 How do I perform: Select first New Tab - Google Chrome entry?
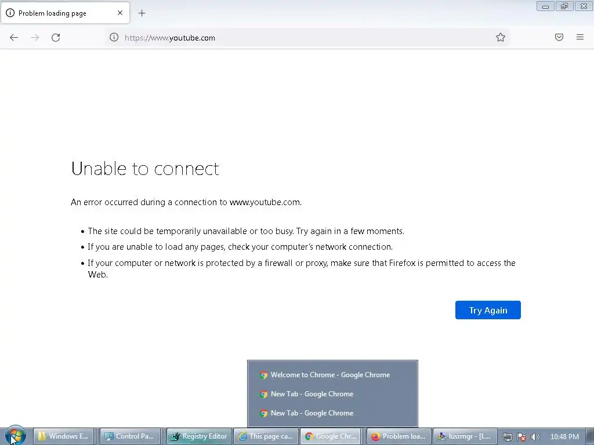tap(332, 394)
